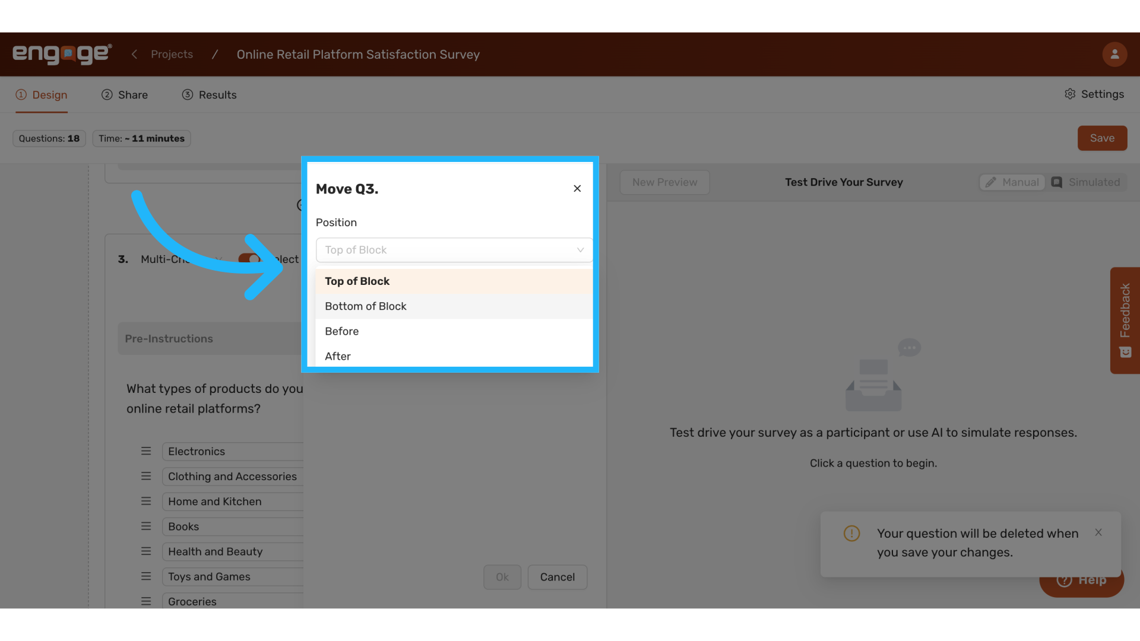Click the Q3 question text
This screenshot has width=1140, height=641.
[214, 398]
